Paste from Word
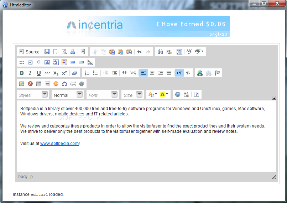This screenshot has width=287, height=203. tap(129, 52)
